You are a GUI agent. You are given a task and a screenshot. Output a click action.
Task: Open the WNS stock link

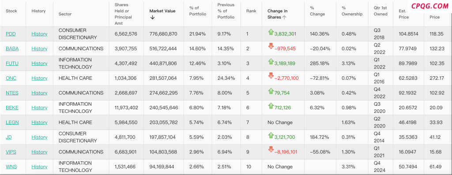(x=11, y=167)
